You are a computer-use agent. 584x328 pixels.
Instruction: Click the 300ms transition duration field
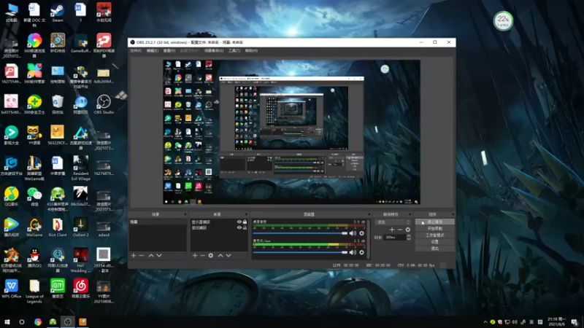click(x=395, y=238)
